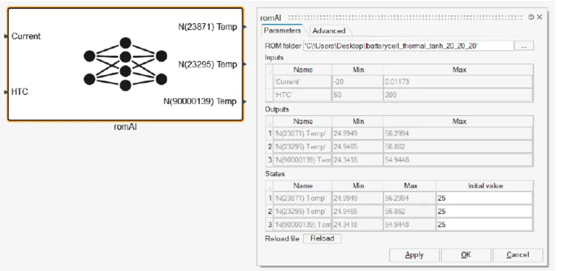The height and width of the screenshot is (271, 564).
Task: Open the Advanced tab
Action: (329, 31)
